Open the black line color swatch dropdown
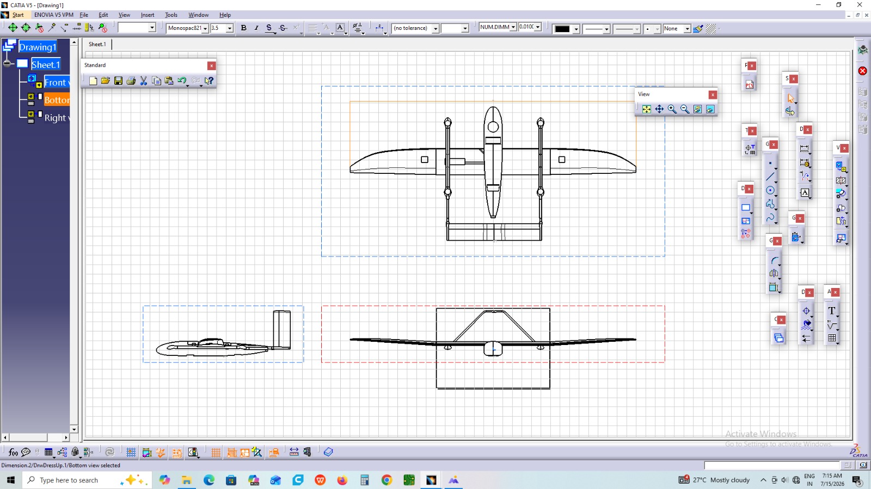The height and width of the screenshot is (489, 871). 576,29
